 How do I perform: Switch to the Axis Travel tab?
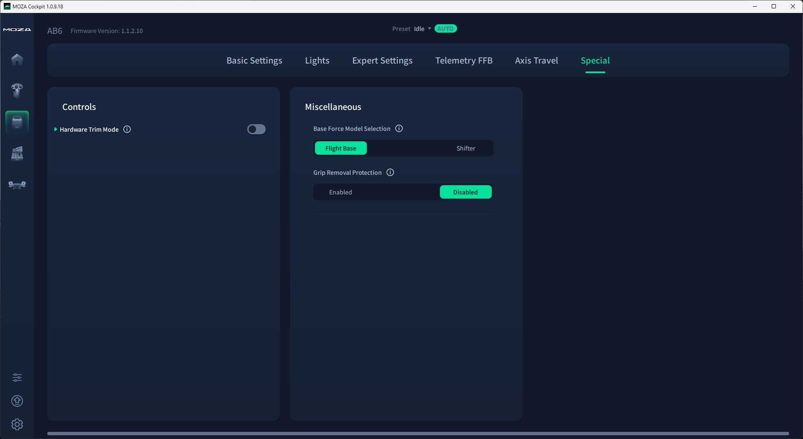click(536, 60)
